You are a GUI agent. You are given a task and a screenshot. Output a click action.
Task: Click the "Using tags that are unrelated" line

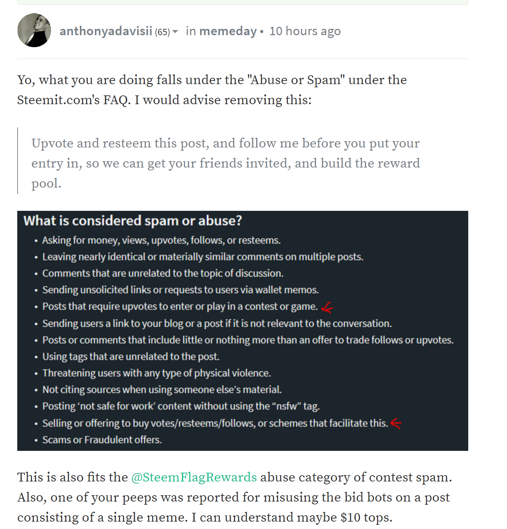click(131, 357)
